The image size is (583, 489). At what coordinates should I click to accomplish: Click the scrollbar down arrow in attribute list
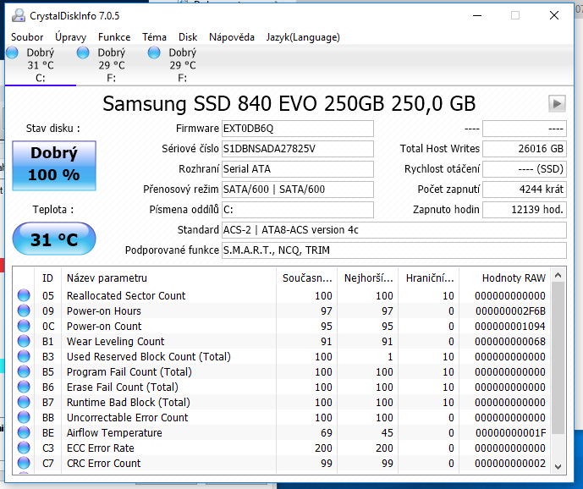click(x=558, y=466)
